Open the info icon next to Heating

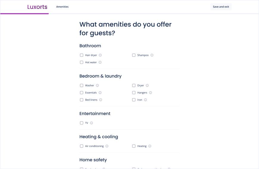click(150, 146)
